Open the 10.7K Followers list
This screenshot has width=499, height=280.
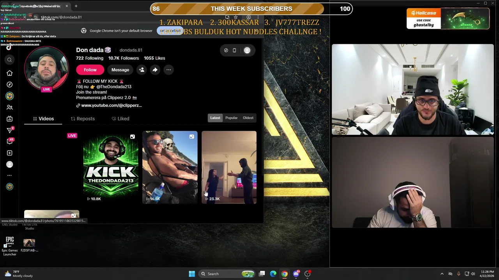coord(124,58)
